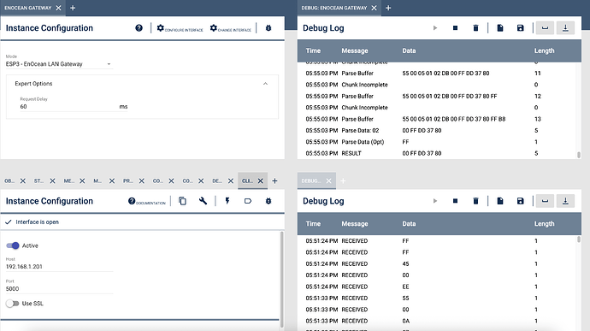Open help in EnOcean Gateway configuration
This screenshot has width=590, height=331.
point(139,28)
